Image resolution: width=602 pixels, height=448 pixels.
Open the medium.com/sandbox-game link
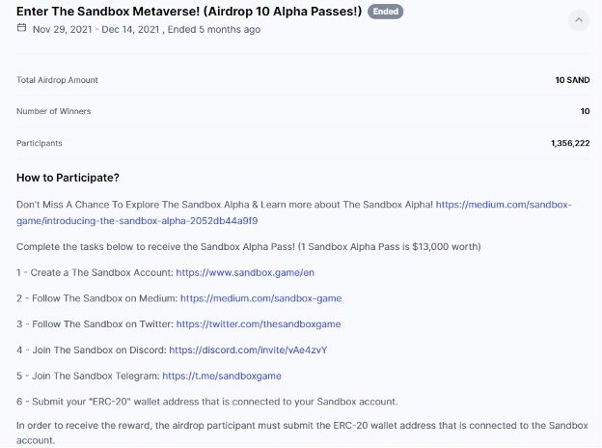tap(261, 298)
